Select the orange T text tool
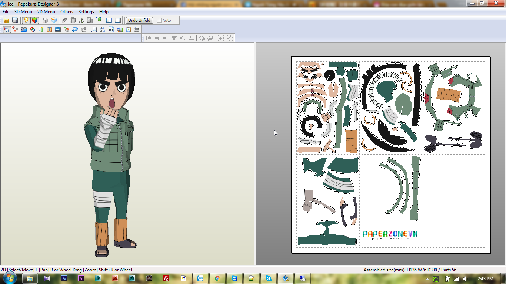 (x=49, y=29)
